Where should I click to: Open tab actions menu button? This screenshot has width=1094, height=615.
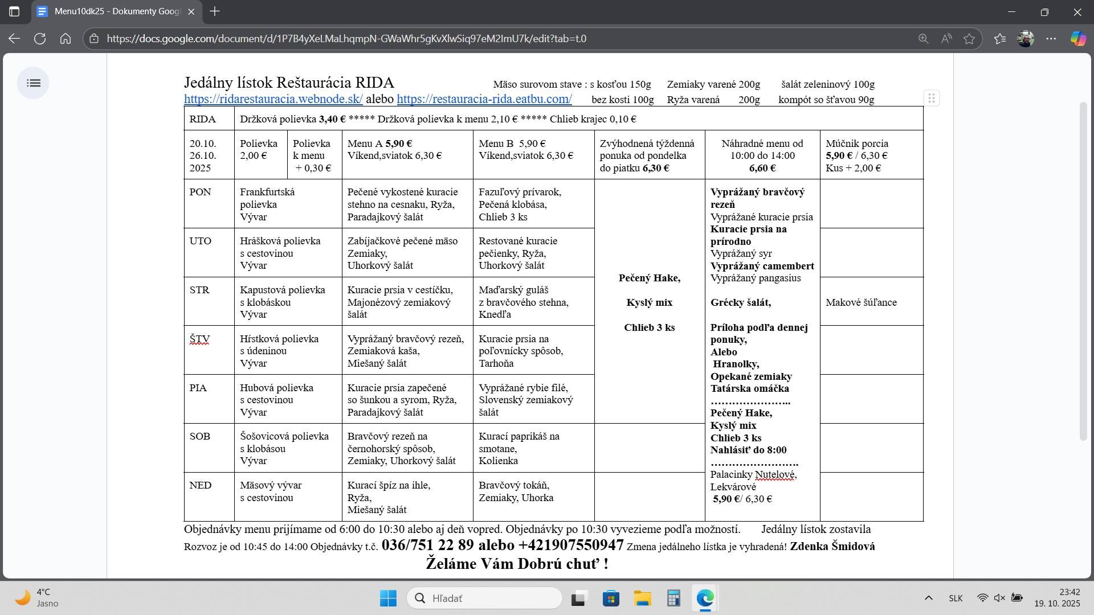(x=14, y=11)
